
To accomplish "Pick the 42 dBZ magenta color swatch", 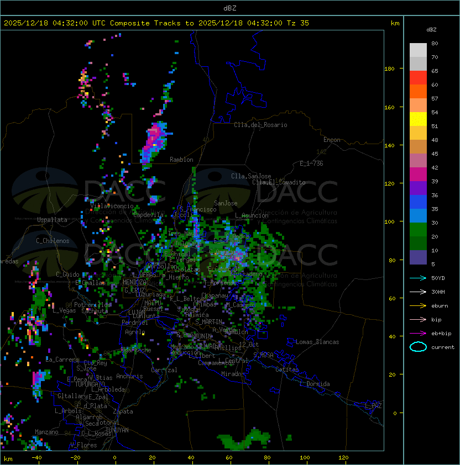I will click(x=418, y=174).
